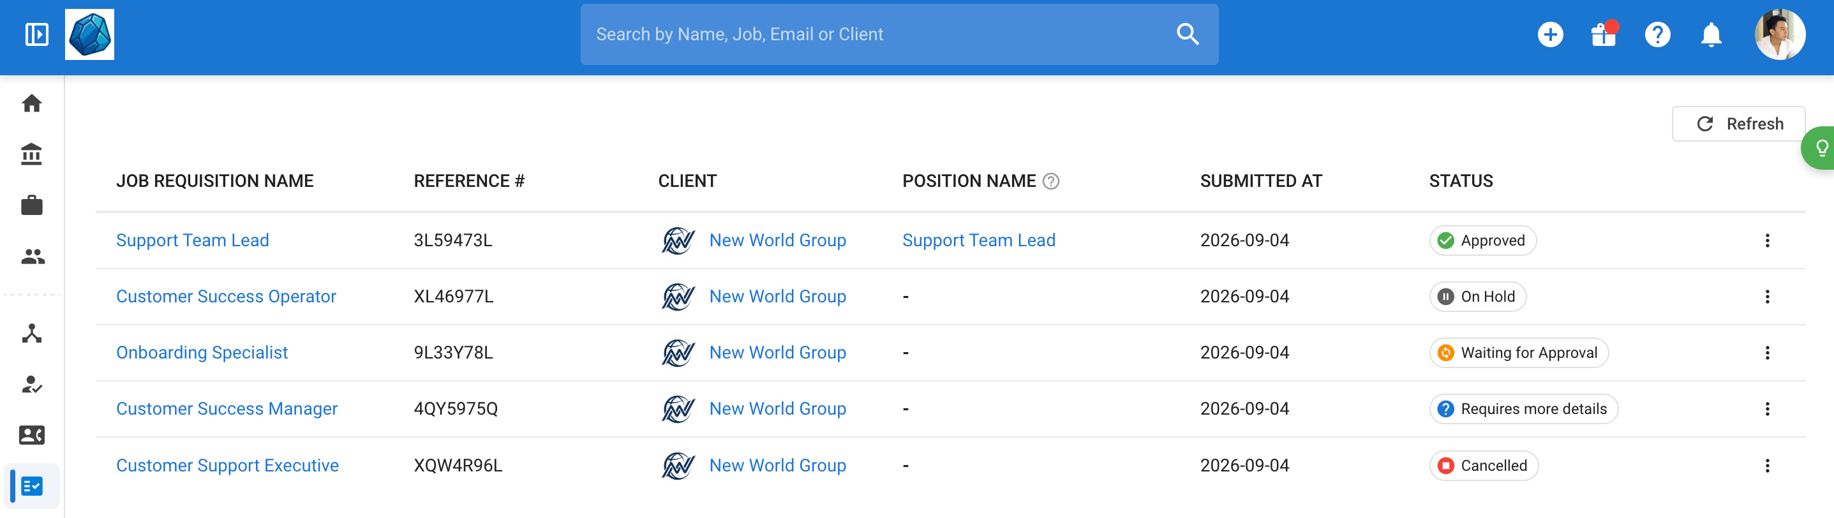
Task: Open more options for Onboarding Specialist row
Action: pos(1767,353)
